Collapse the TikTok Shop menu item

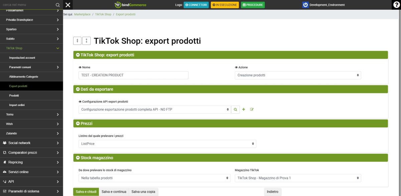point(31,48)
